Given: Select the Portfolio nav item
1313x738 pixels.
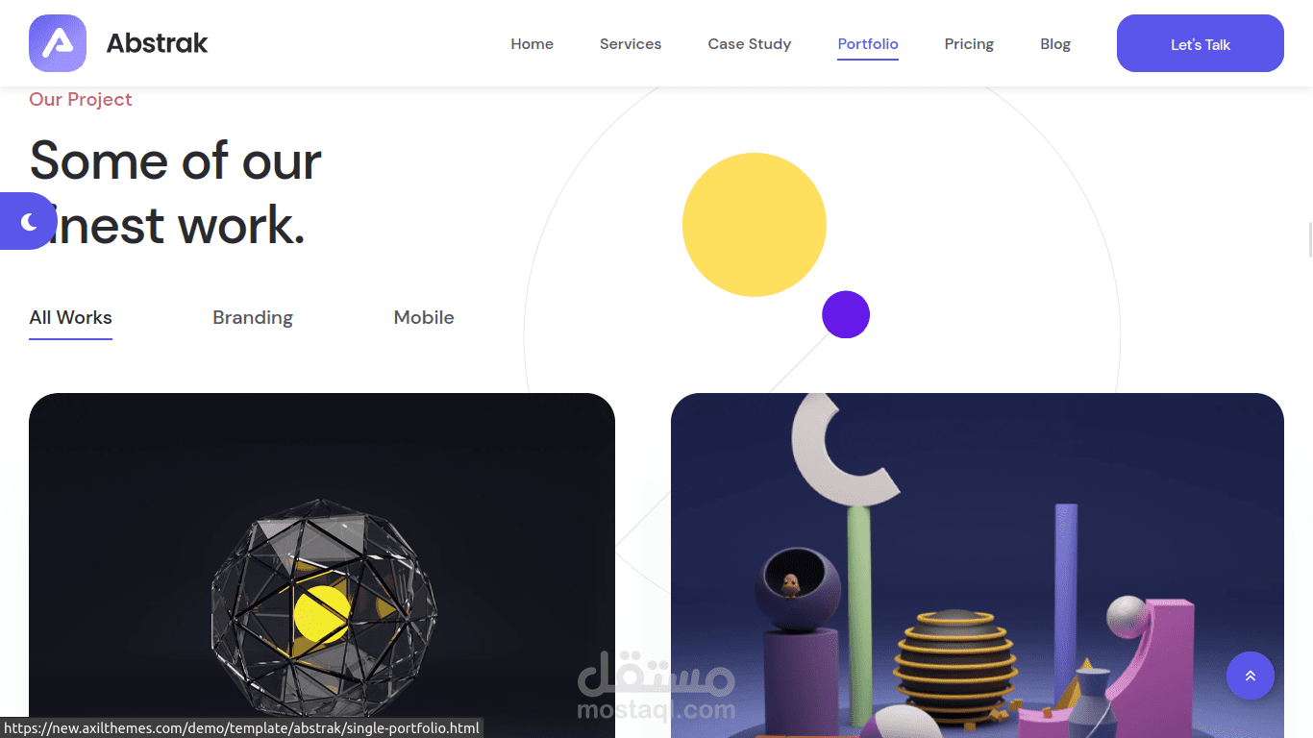Looking at the screenshot, I should (868, 44).
